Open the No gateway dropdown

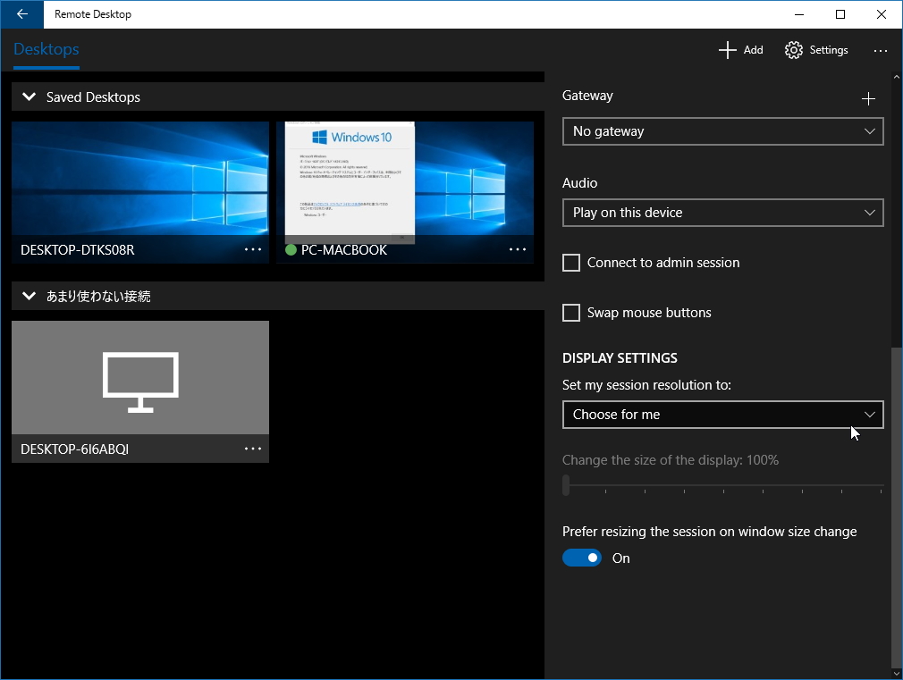point(722,131)
